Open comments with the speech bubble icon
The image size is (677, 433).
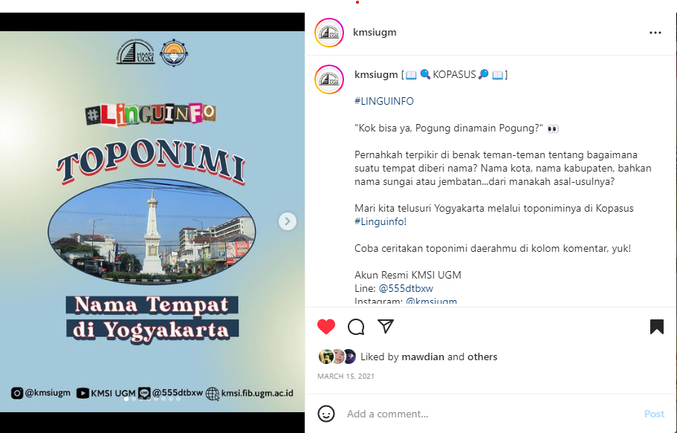click(x=356, y=327)
